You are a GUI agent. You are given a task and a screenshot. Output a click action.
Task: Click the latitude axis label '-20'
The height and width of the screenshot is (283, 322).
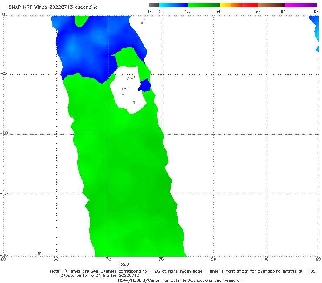pyautogui.click(x=4, y=255)
